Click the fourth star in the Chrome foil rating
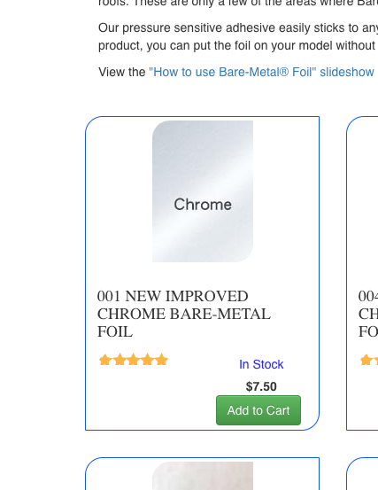The height and width of the screenshot is (490, 378). (x=147, y=360)
